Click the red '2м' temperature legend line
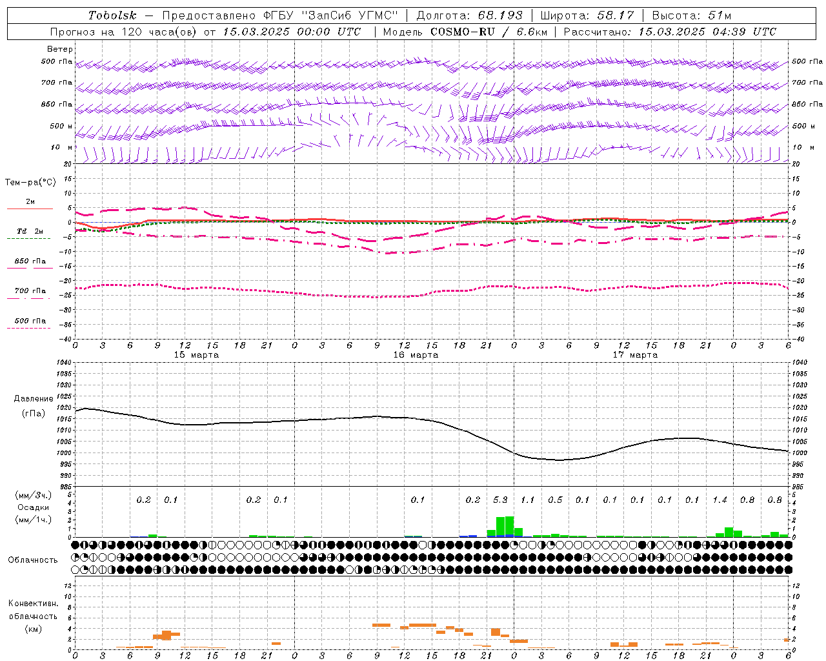Image resolution: width=826 pixels, height=661 pixels. click(x=30, y=208)
